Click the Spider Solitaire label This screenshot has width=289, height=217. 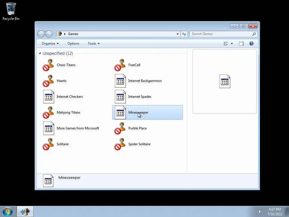139,144
